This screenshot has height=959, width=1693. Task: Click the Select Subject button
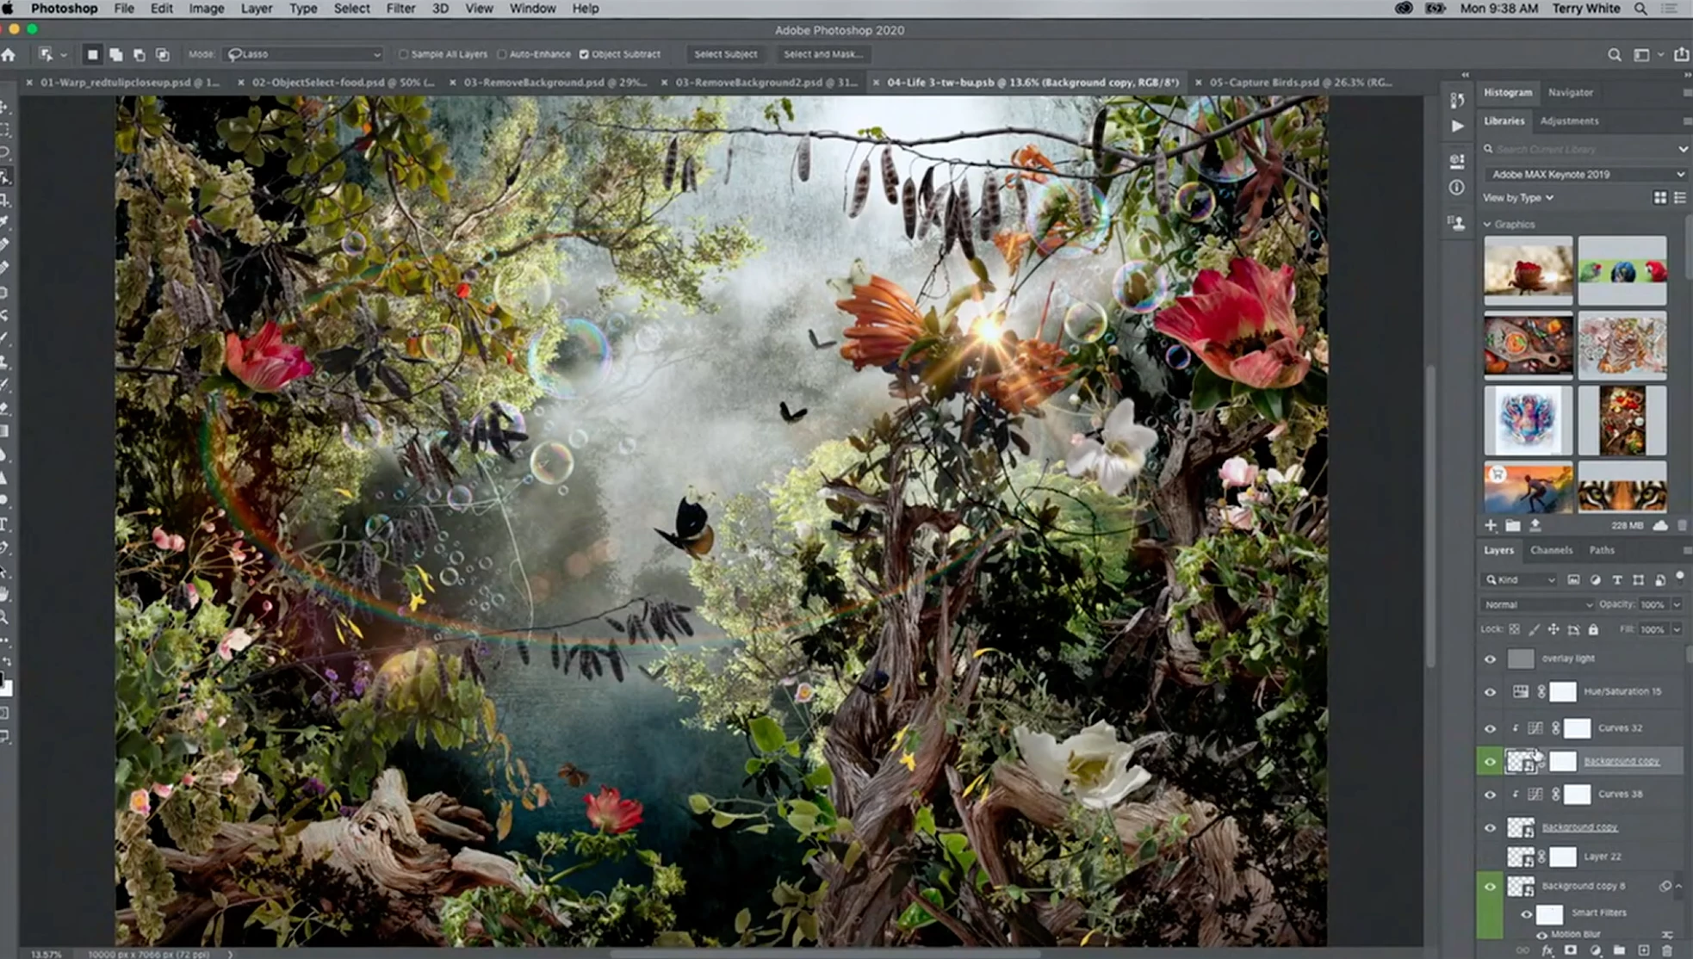tap(725, 54)
